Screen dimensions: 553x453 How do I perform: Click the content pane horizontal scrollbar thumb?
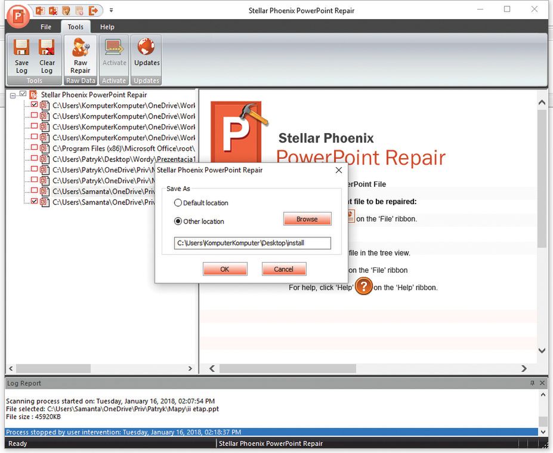tap(288, 368)
